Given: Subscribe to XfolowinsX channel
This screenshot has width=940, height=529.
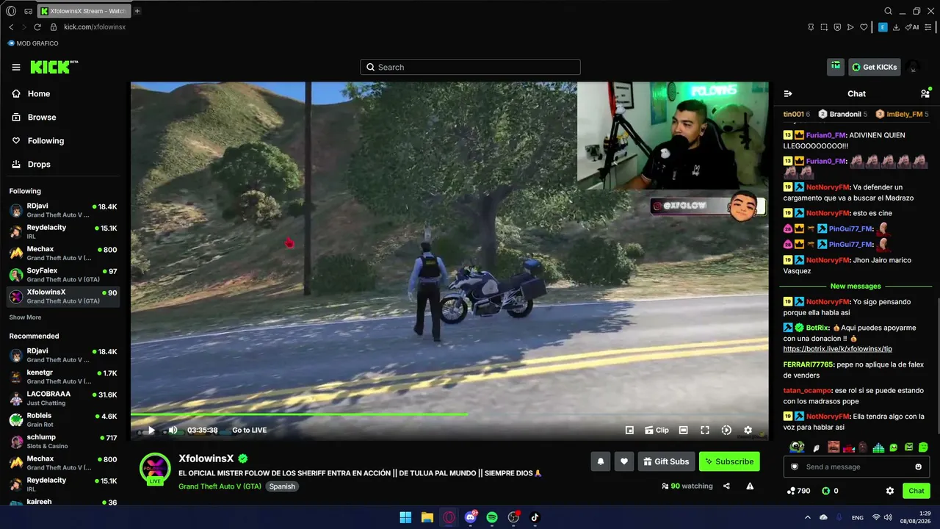Looking at the screenshot, I should (x=729, y=461).
